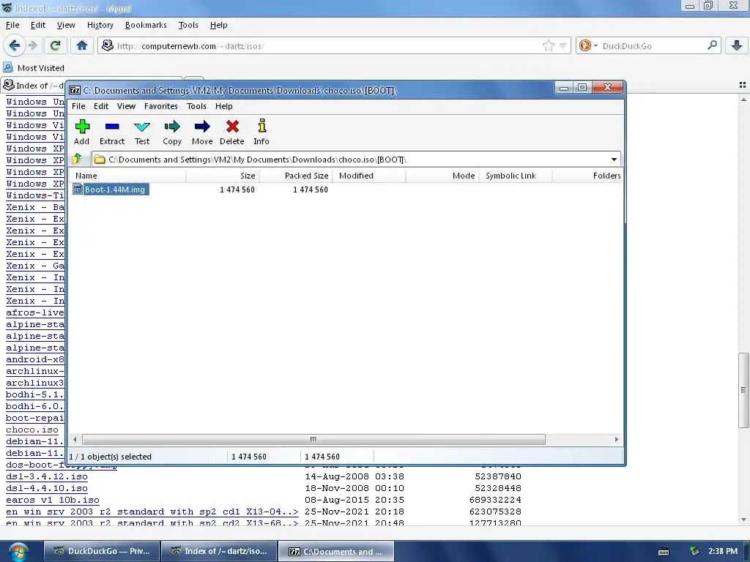Sort by the Packed Size column
This screenshot has height=562, width=750.
pyautogui.click(x=296, y=176)
